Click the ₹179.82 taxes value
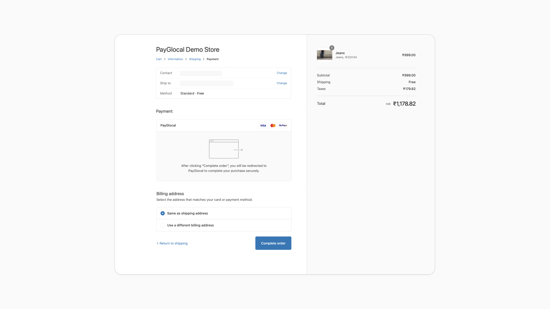Image resolution: width=550 pixels, height=309 pixels. (409, 89)
